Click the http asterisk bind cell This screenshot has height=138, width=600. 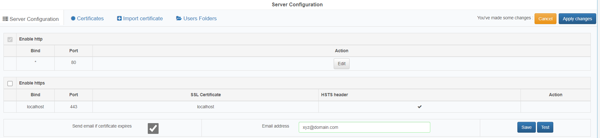click(35, 63)
